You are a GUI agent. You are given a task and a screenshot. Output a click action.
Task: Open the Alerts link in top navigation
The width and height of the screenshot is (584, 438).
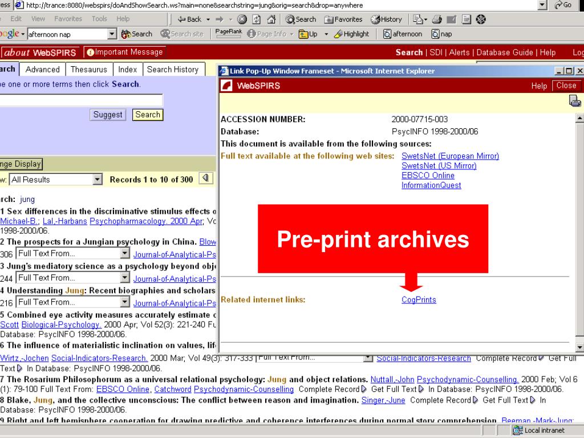(x=459, y=52)
